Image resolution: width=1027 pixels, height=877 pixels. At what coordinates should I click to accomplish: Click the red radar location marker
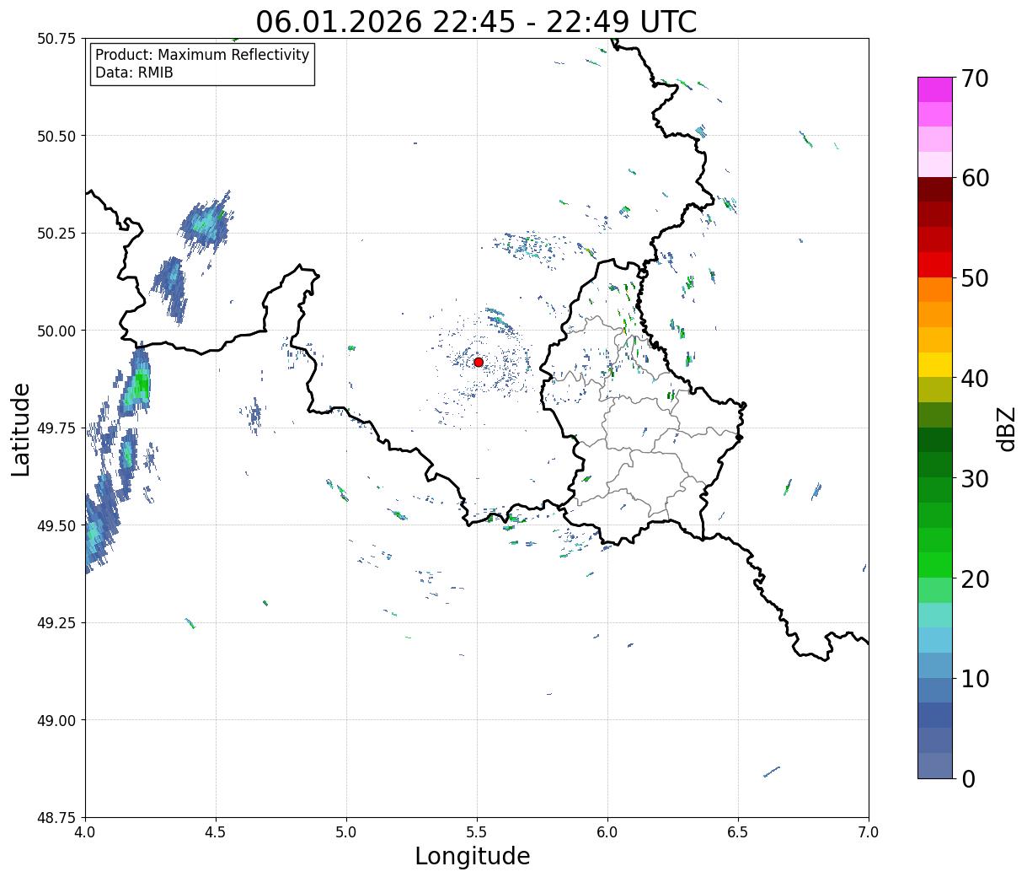[x=479, y=362]
